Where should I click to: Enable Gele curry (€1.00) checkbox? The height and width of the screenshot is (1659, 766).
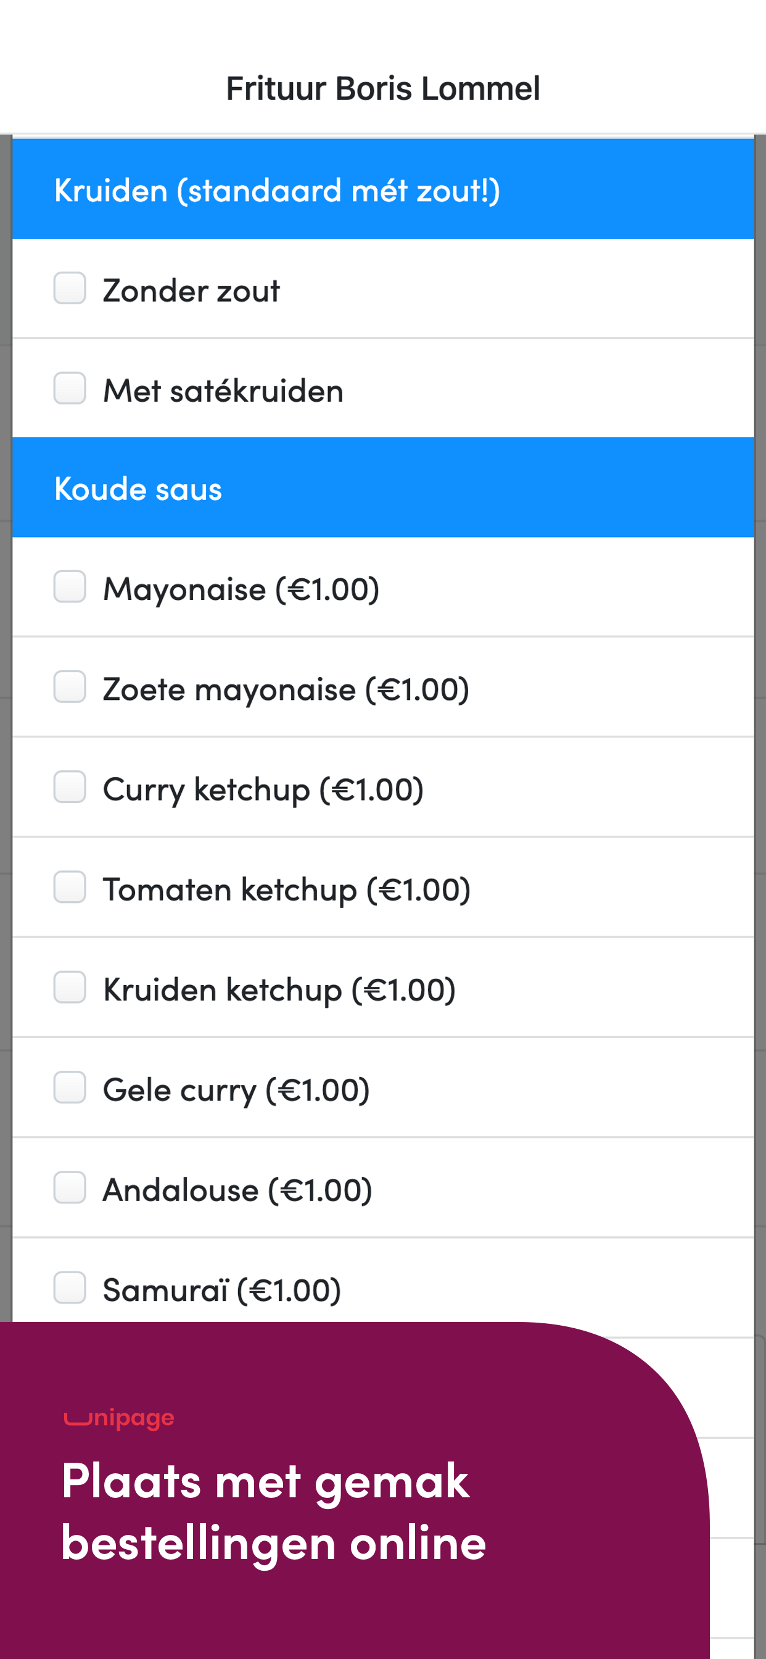pyautogui.click(x=70, y=1087)
